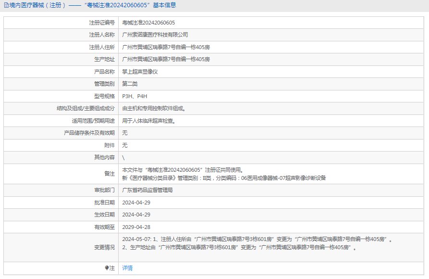
Task: Select model specification P3H、P4H
Action: (135, 96)
